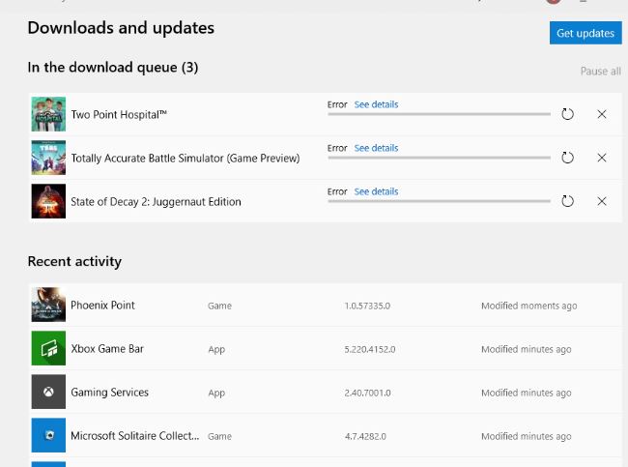Click Xbox Game Bar version 5.220.4152.0
This screenshot has width=628, height=467.
coord(370,350)
